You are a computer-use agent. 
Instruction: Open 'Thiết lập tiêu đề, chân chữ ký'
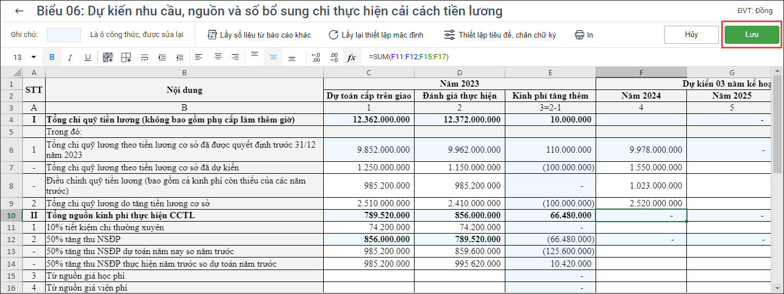[x=500, y=35]
